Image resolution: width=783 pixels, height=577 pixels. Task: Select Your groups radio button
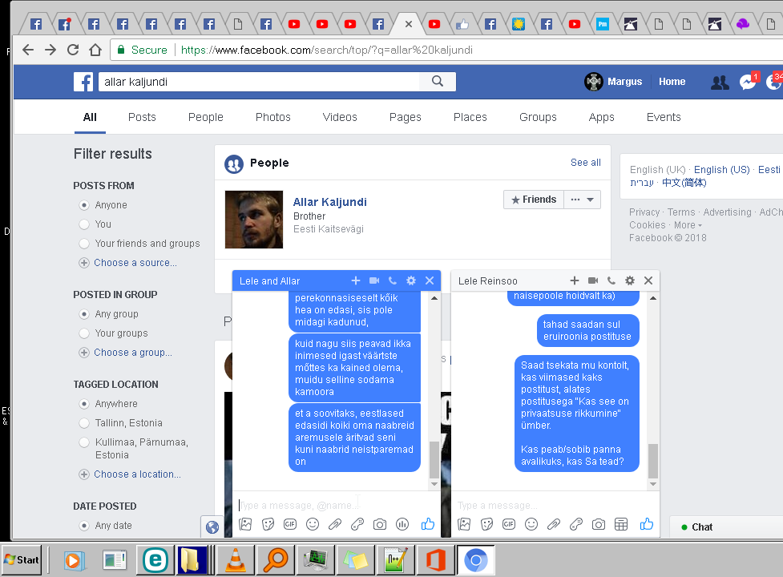84,333
